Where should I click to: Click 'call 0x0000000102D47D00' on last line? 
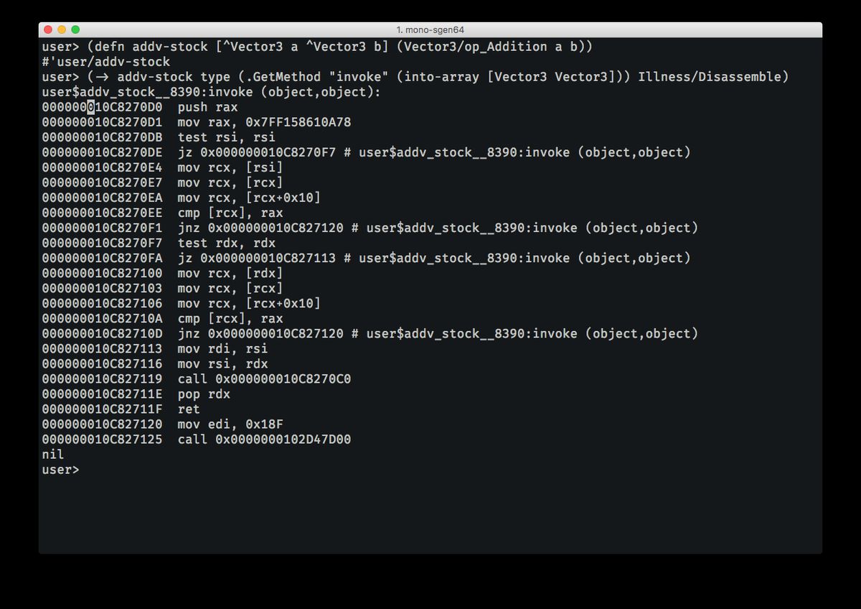pyautogui.click(x=264, y=440)
